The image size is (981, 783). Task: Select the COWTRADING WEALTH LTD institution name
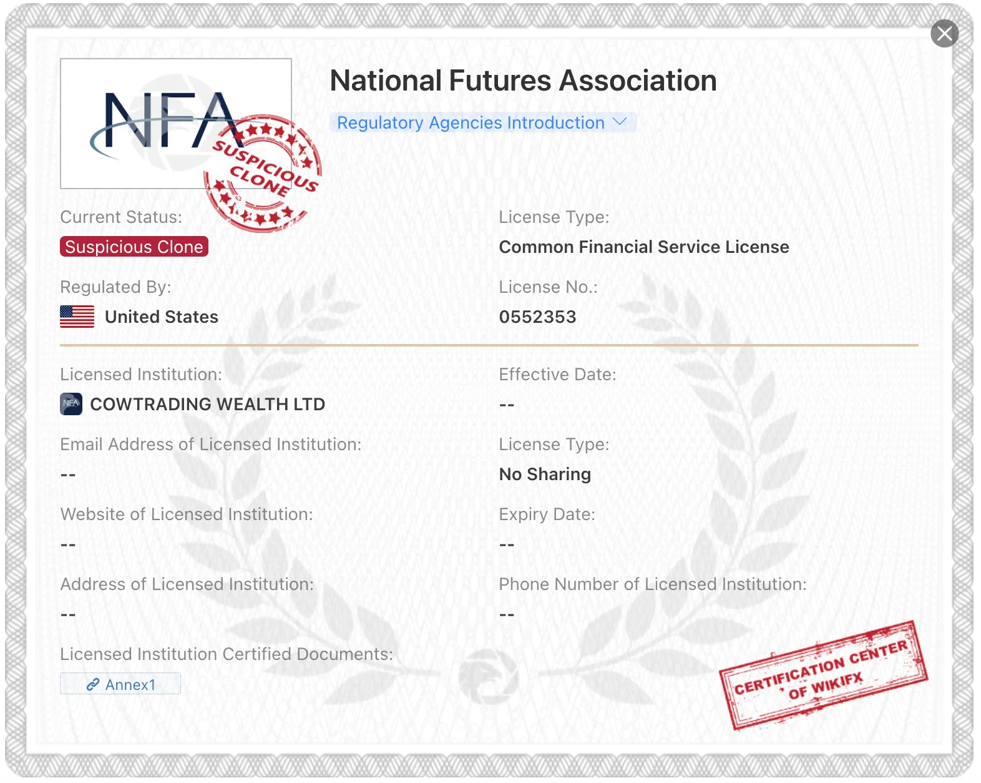point(208,404)
